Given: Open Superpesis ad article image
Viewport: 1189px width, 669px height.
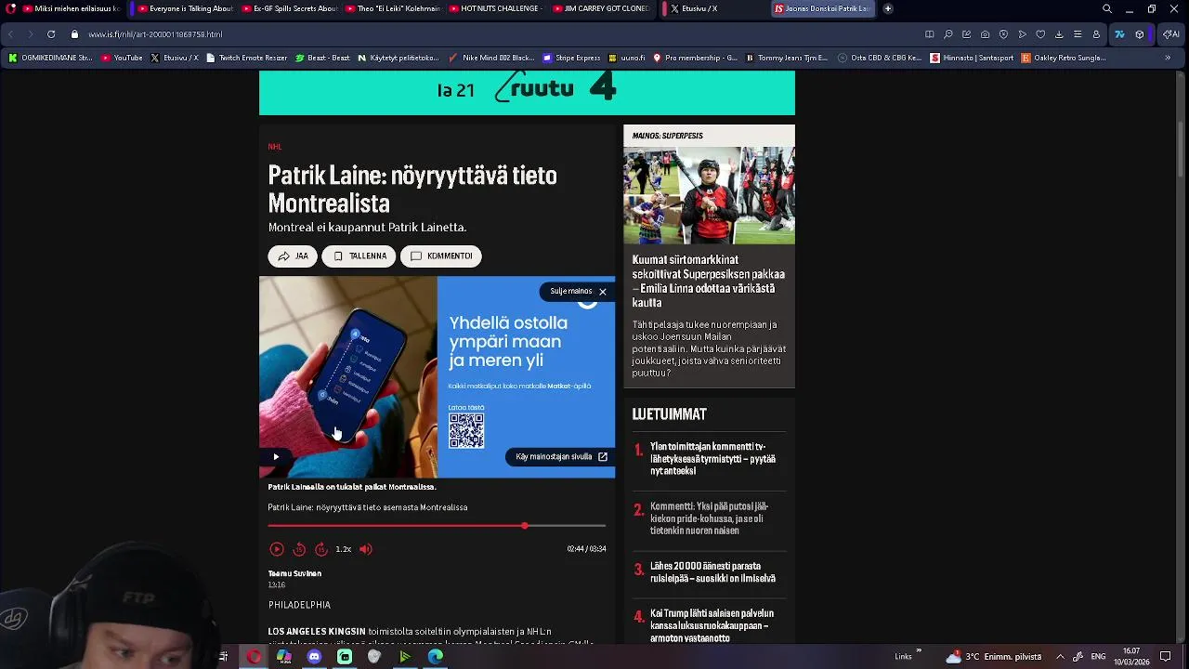Looking at the screenshot, I should (709, 195).
